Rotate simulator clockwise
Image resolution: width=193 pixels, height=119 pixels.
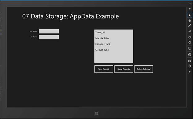(x=190, y=37)
